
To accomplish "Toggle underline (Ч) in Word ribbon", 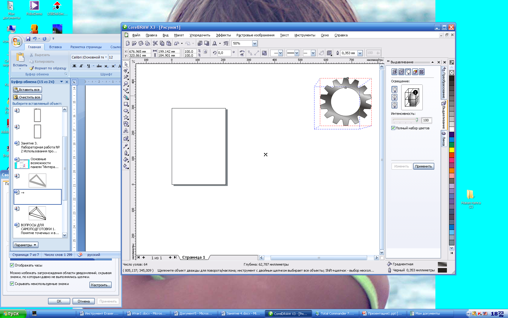I will coord(88,66).
